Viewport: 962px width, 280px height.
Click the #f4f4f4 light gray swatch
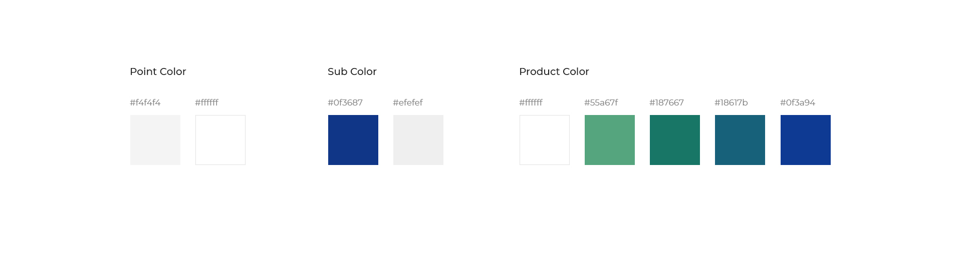(155, 140)
